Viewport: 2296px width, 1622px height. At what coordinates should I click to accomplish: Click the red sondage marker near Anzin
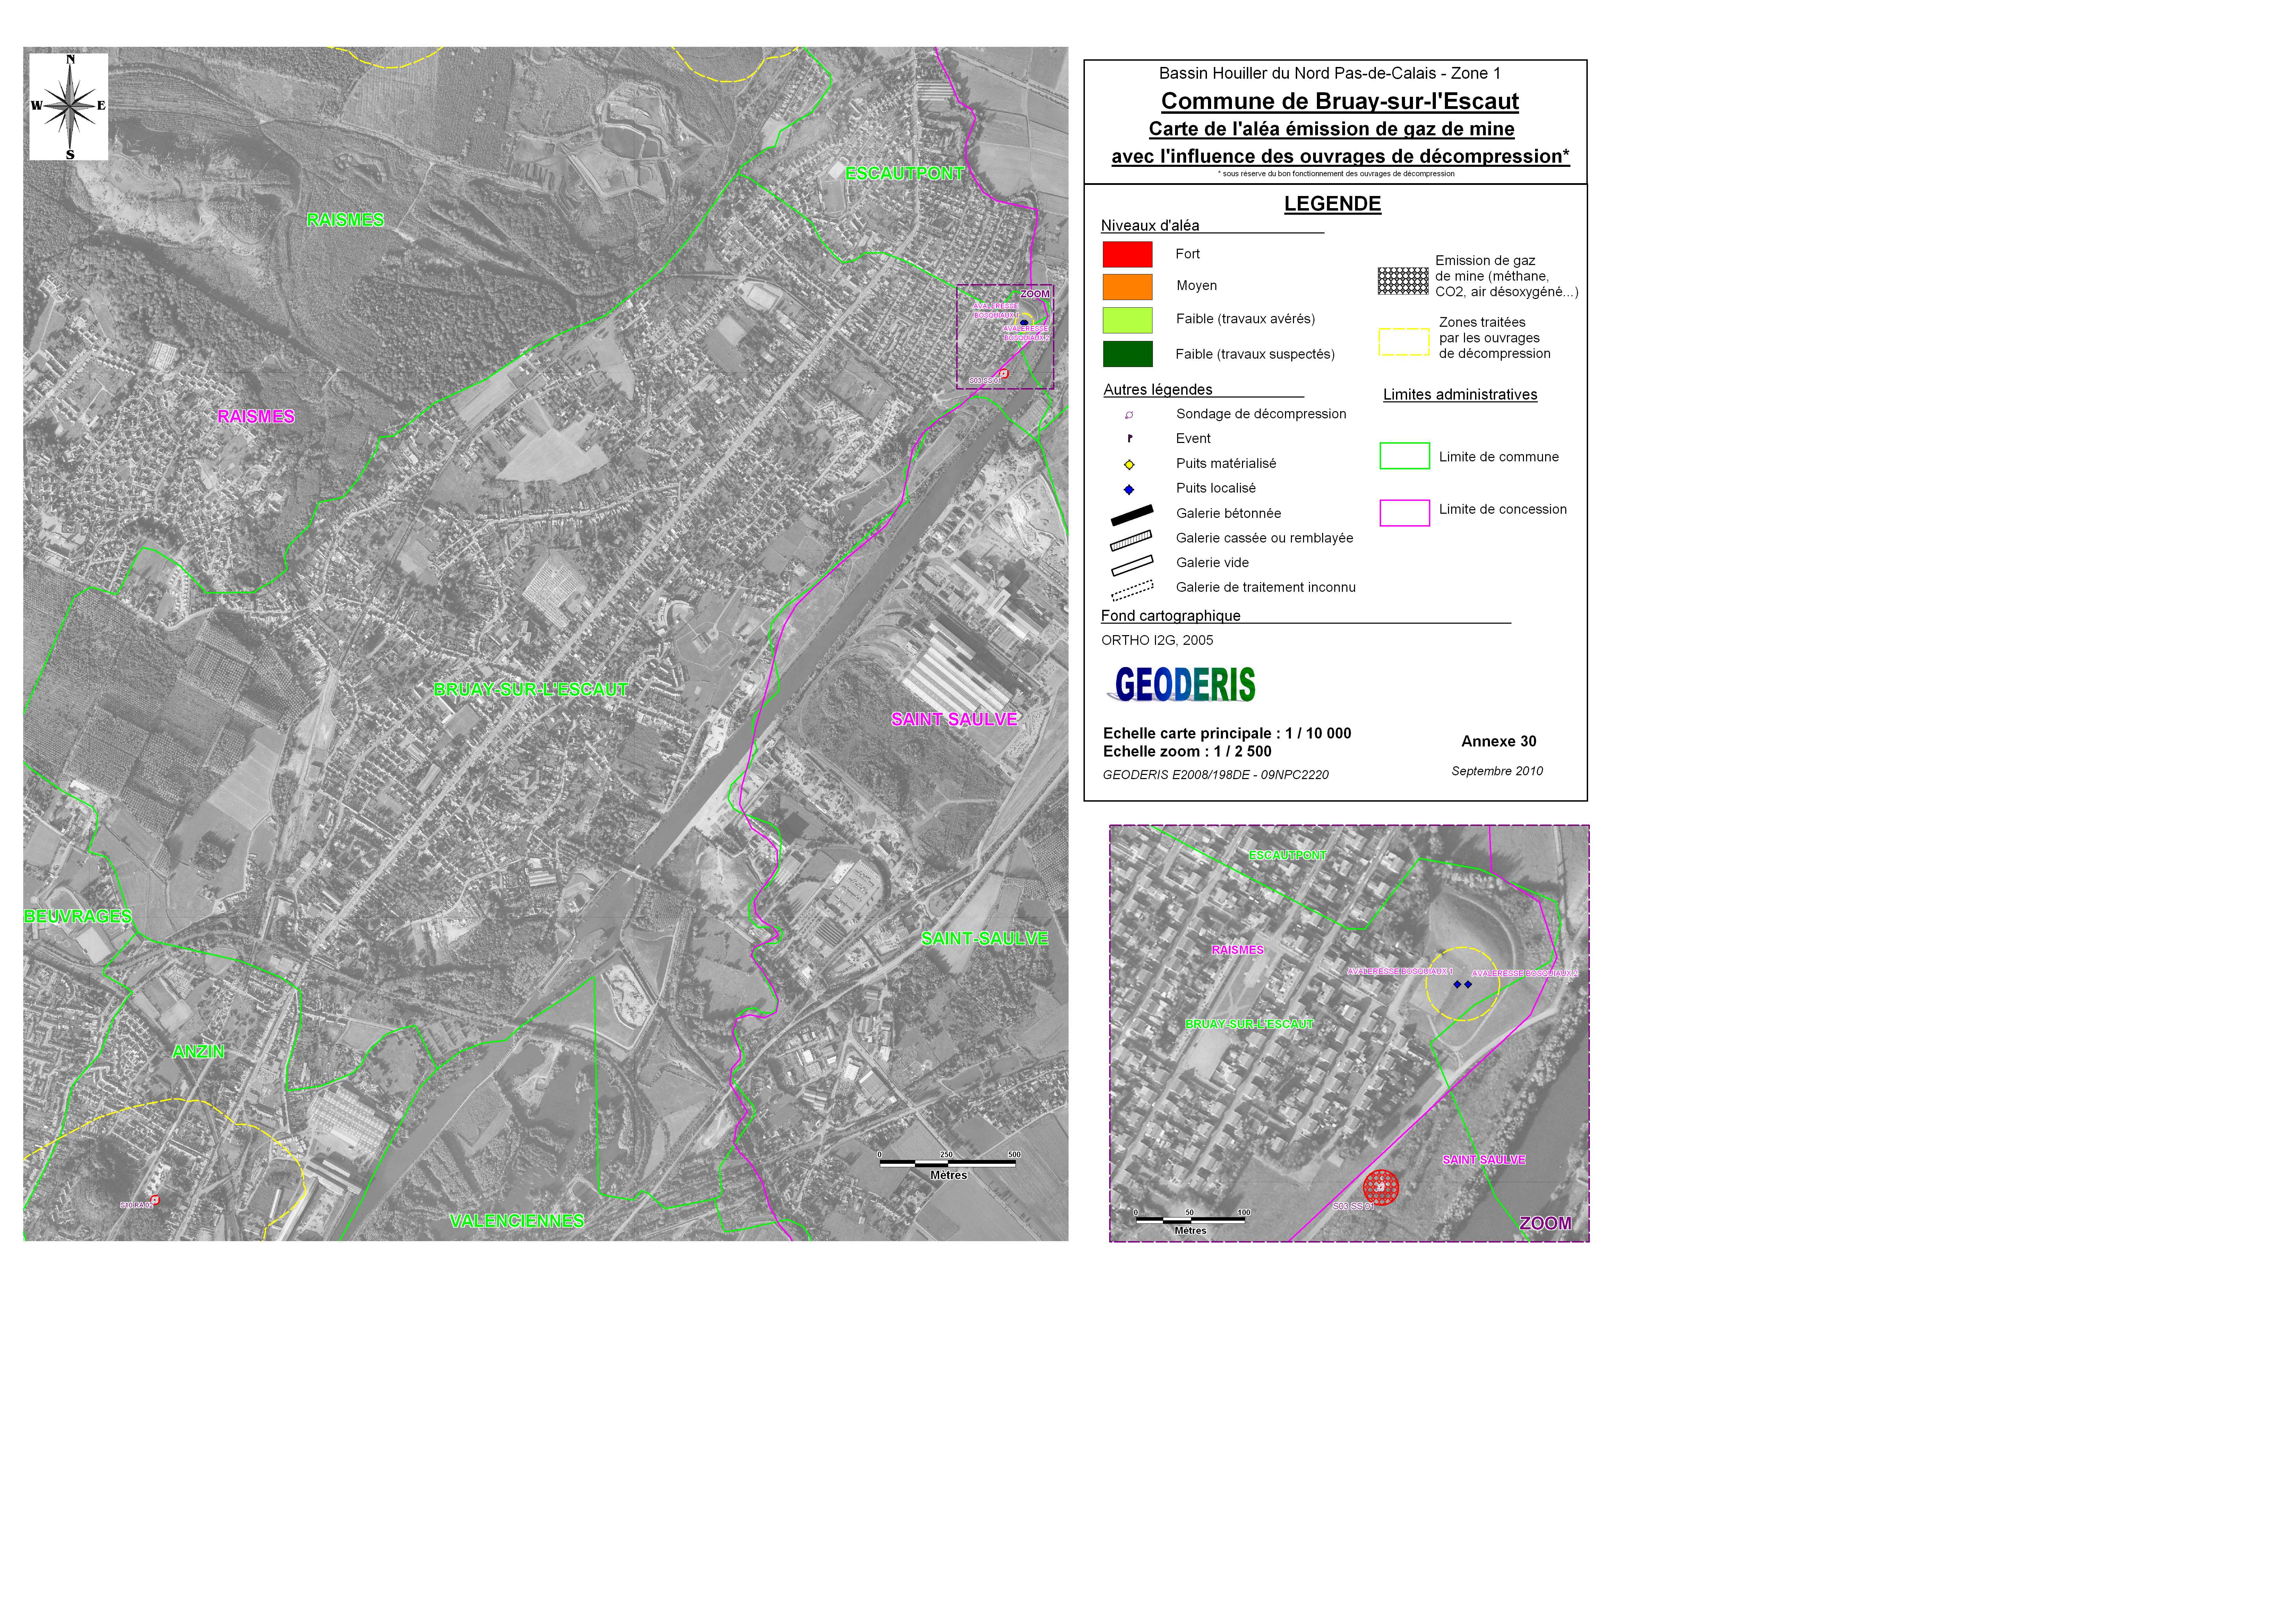pos(155,1200)
